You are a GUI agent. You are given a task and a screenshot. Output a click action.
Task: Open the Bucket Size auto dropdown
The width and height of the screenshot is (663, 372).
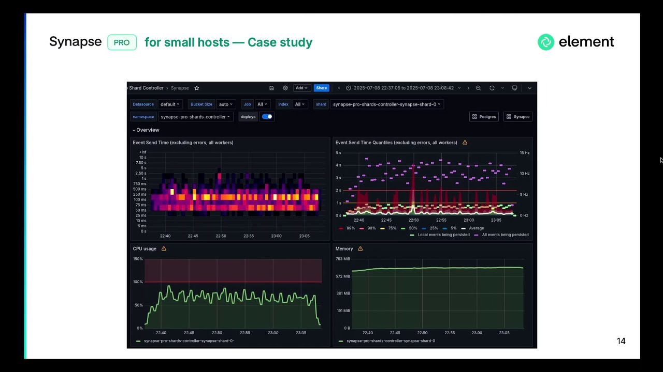coord(226,104)
